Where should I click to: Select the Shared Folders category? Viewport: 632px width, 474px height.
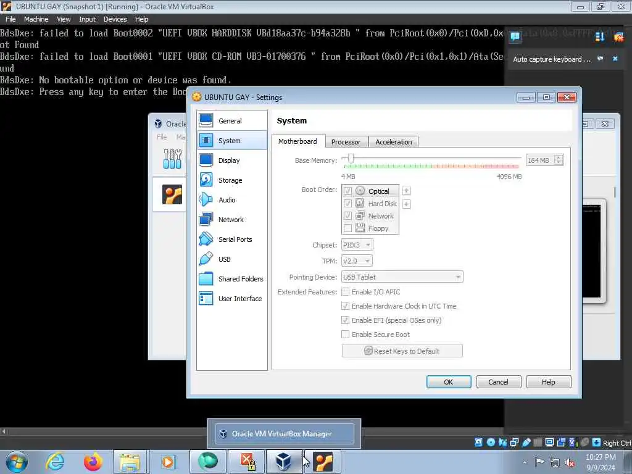[x=232, y=278]
